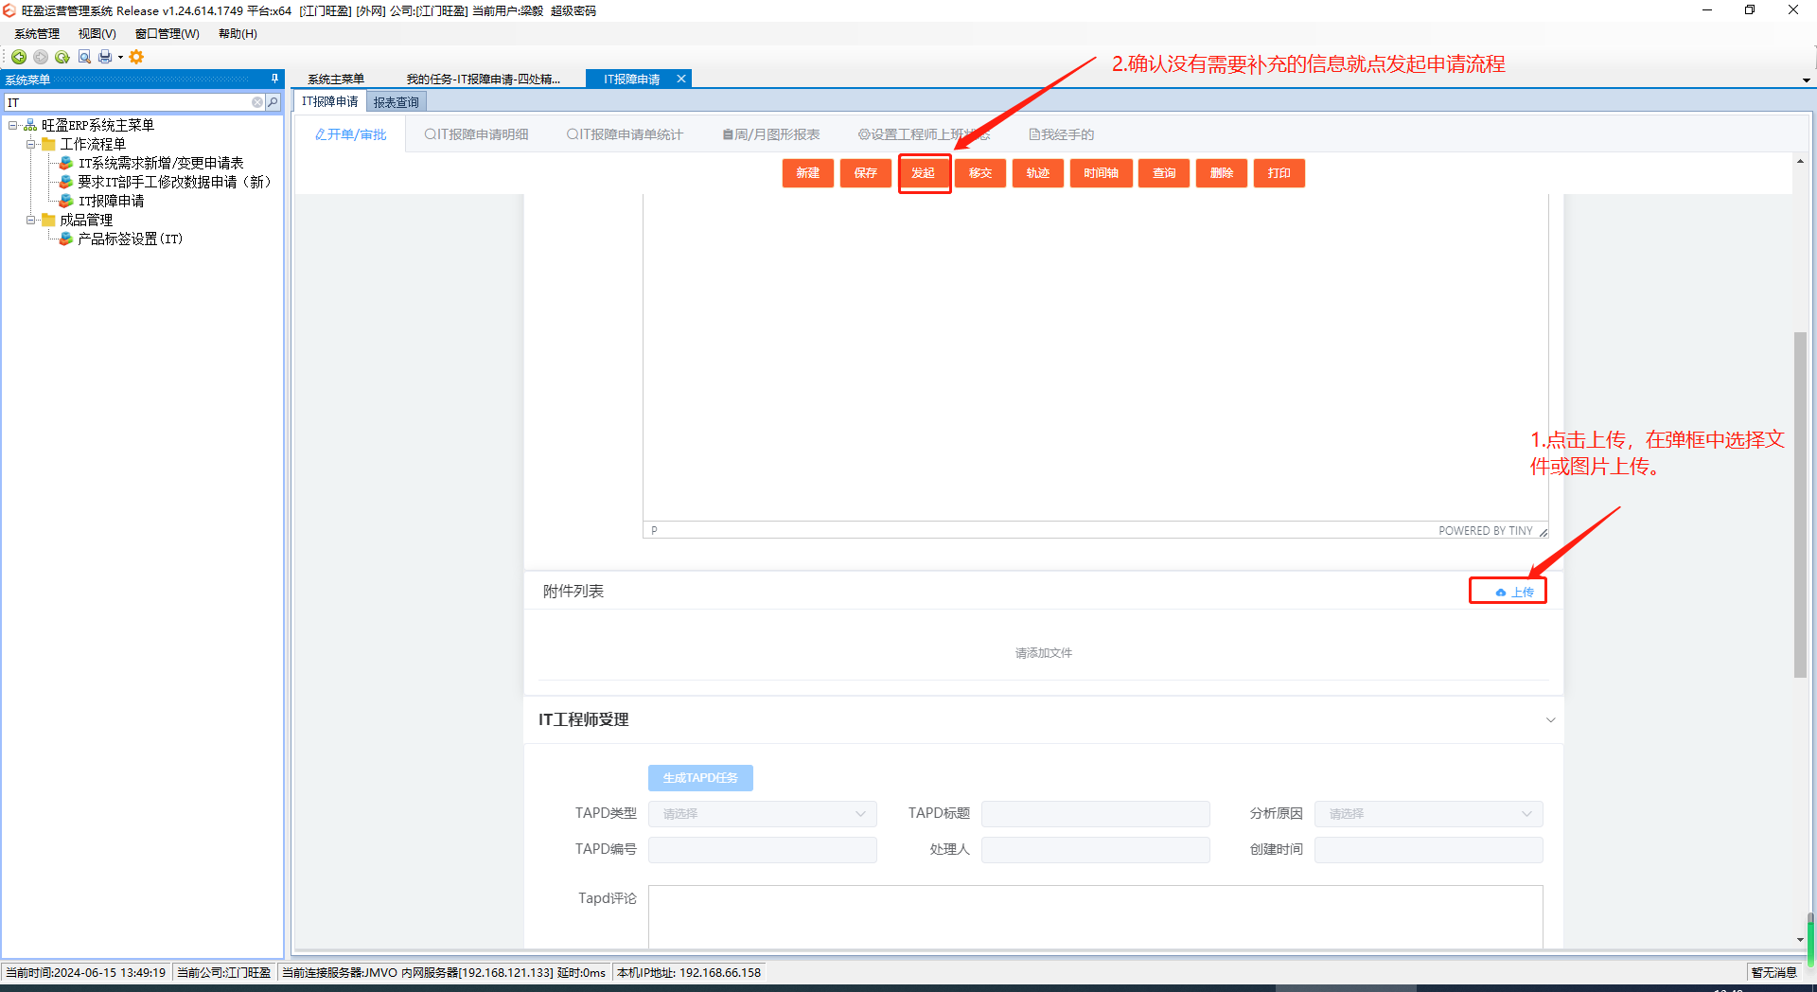Open 要求IT部手工修改数据申请（新） tree item

pos(174,182)
